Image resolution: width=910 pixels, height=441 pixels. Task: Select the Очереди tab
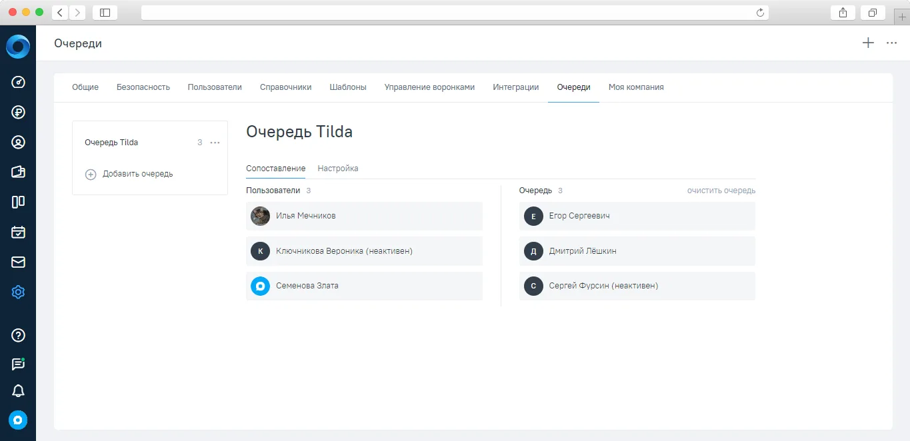point(574,87)
